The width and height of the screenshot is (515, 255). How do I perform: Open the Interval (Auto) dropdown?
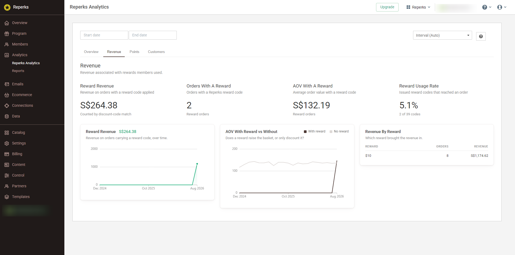(443, 35)
